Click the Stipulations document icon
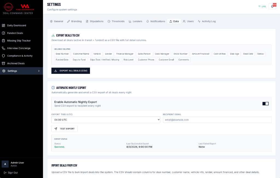280x178 pixels. 87,21
